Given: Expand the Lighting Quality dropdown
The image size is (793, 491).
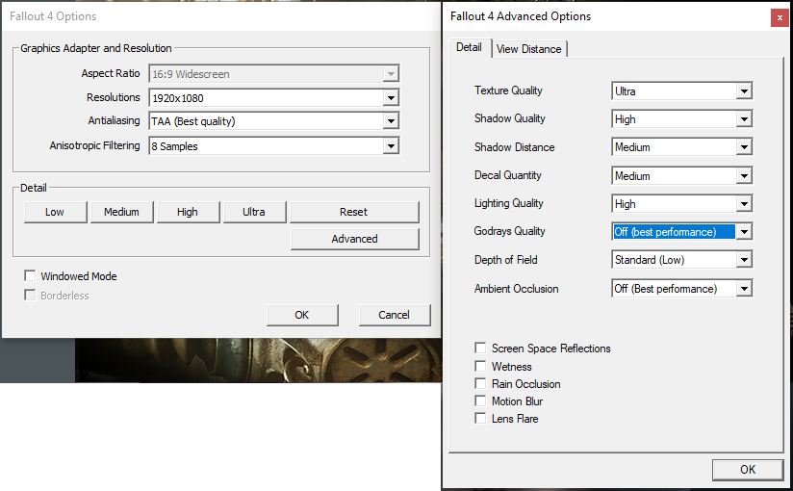Looking at the screenshot, I should tap(681, 204).
